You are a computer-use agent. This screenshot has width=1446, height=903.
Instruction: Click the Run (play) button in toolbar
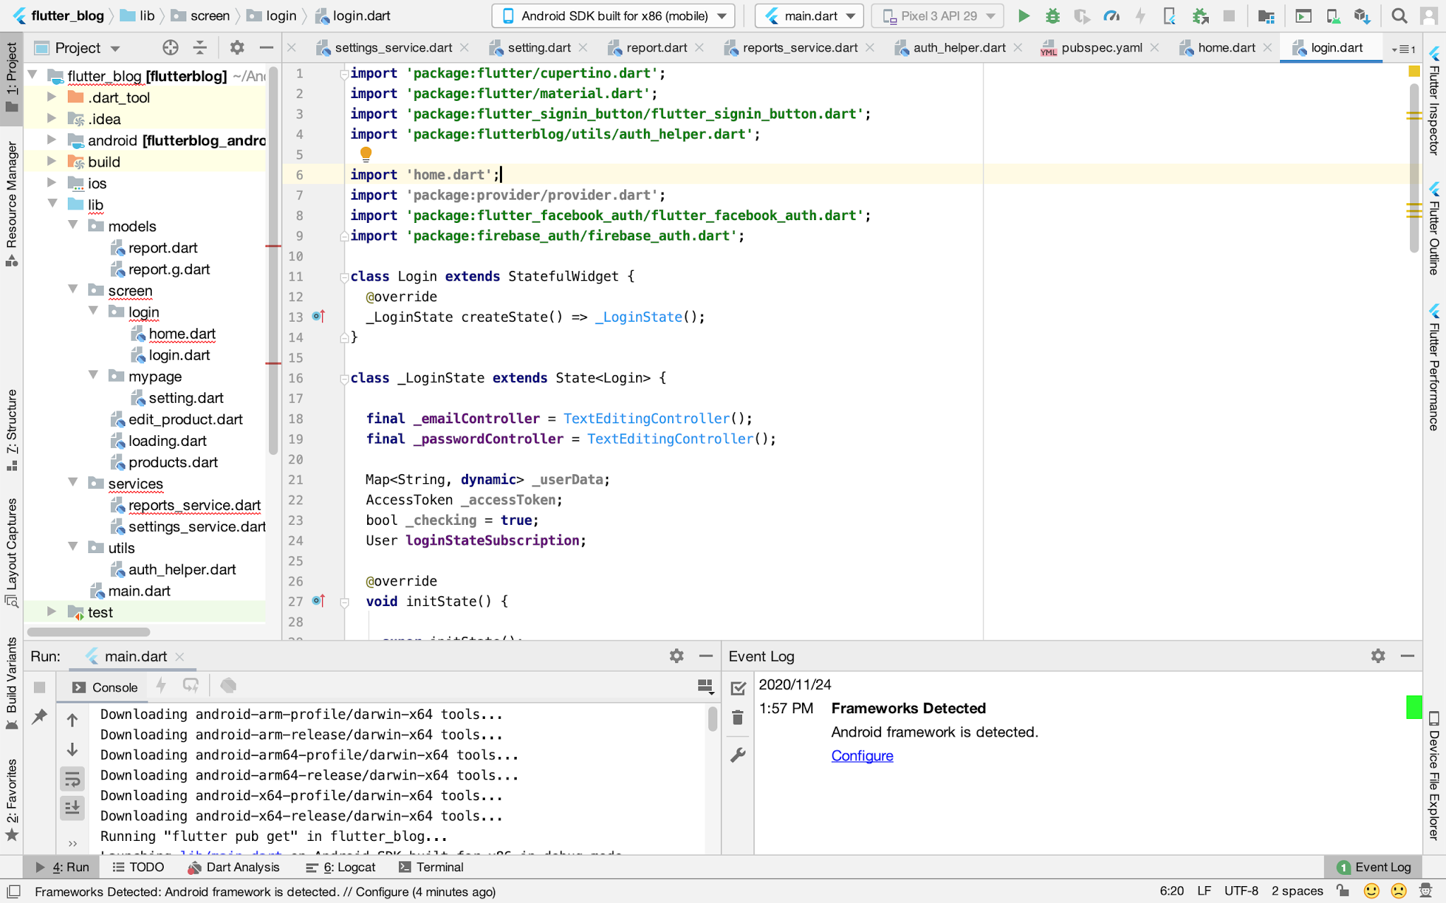point(1024,16)
